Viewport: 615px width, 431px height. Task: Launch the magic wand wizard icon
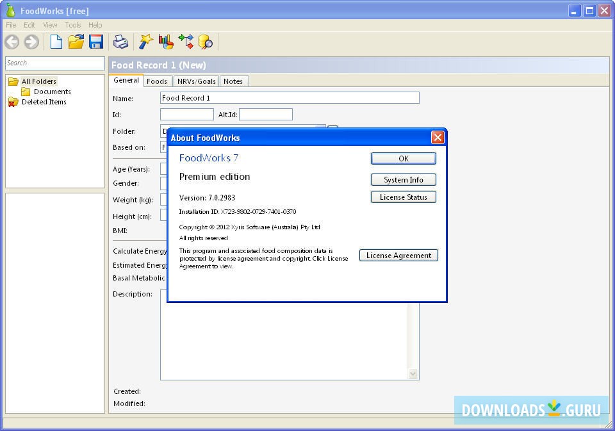click(145, 42)
